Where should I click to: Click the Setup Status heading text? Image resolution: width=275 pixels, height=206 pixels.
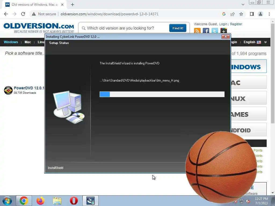[59, 43]
